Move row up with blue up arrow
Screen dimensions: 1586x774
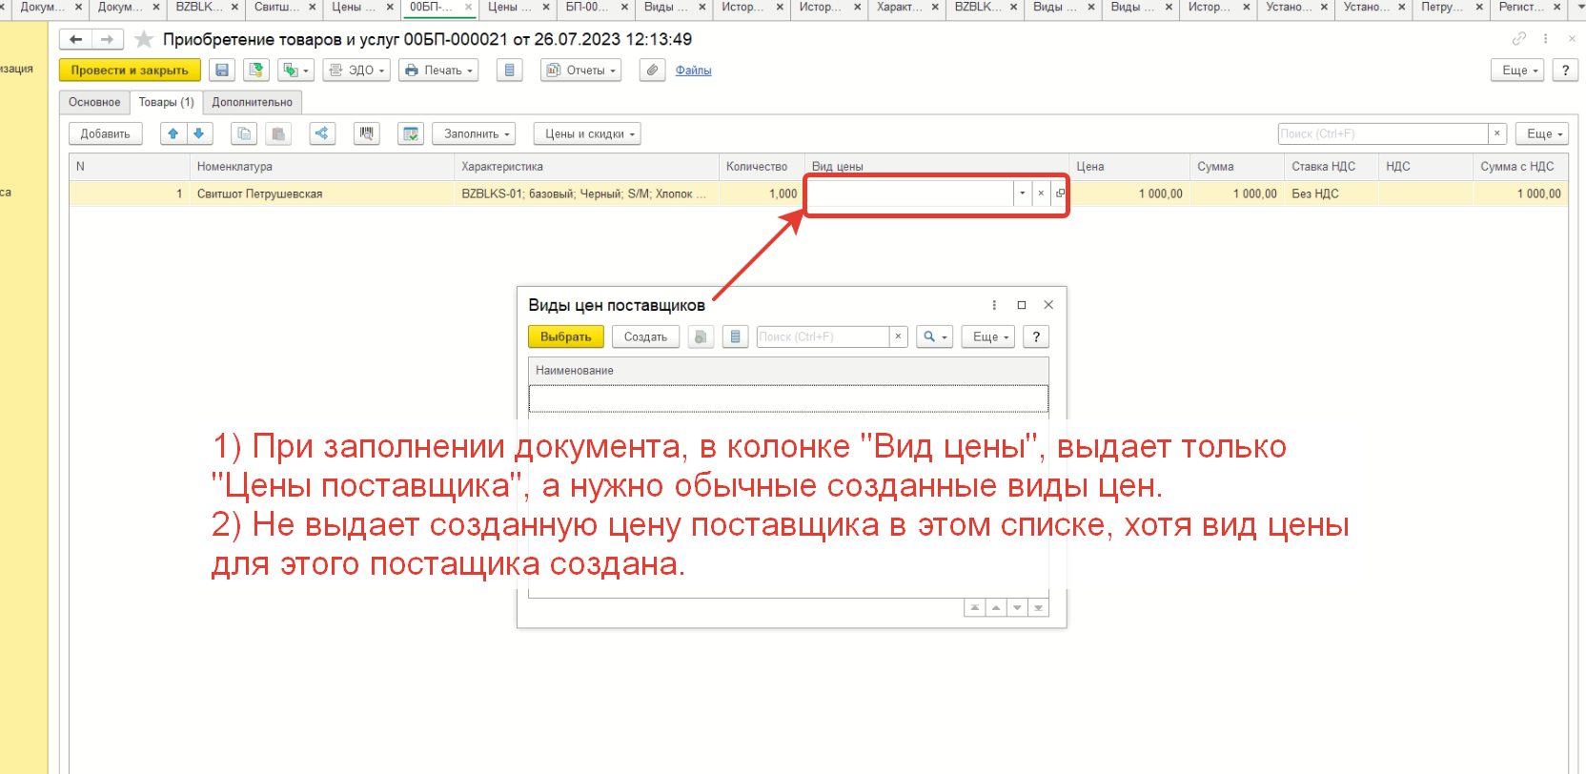tap(173, 134)
